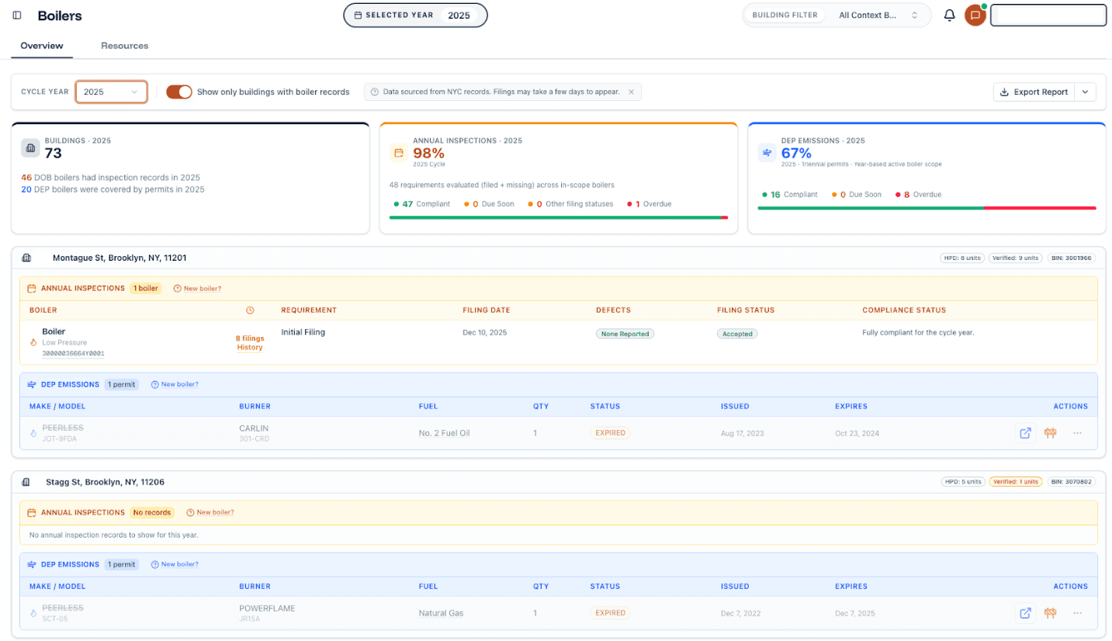This screenshot has height=641, width=1112.
Task: Switch to the Resources tab
Action: coord(125,46)
